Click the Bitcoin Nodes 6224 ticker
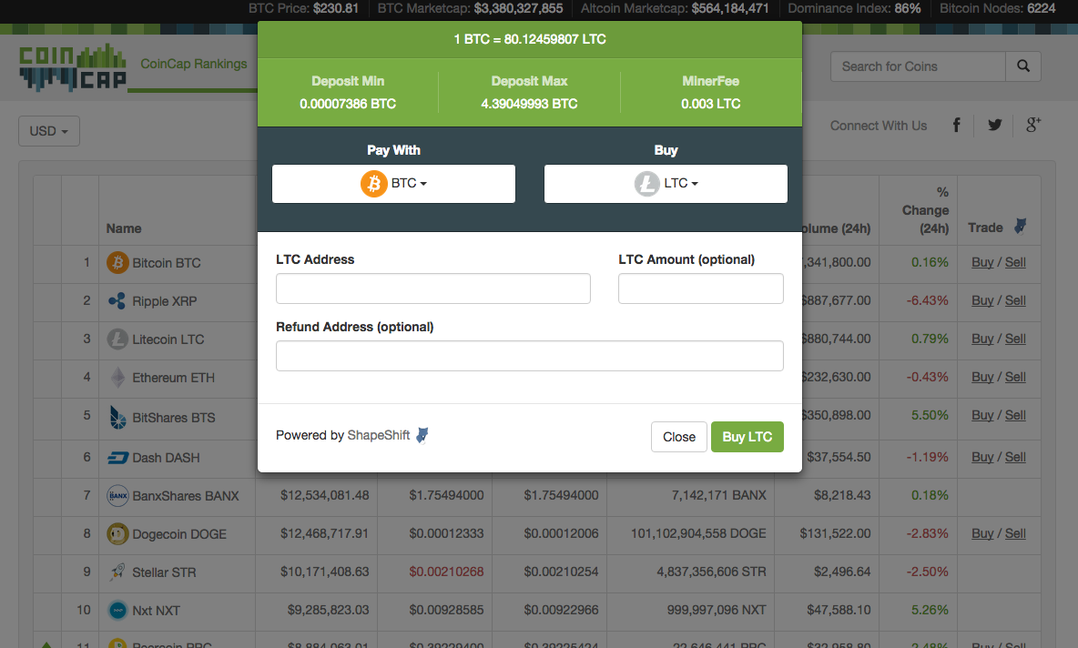Image resolution: width=1078 pixels, height=648 pixels. pos(998,8)
